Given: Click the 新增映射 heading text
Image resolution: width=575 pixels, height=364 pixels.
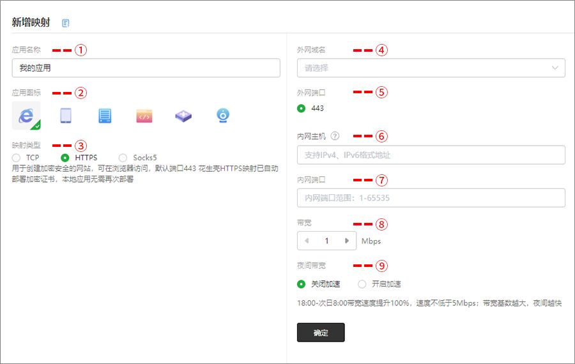Looking at the screenshot, I should tap(31, 22).
